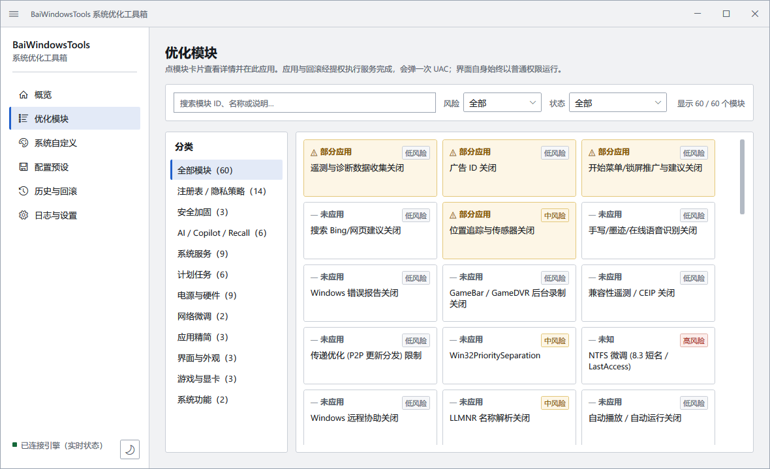Click the home icon beside 概览
Screen dimensions: 770x469
pos(23,94)
